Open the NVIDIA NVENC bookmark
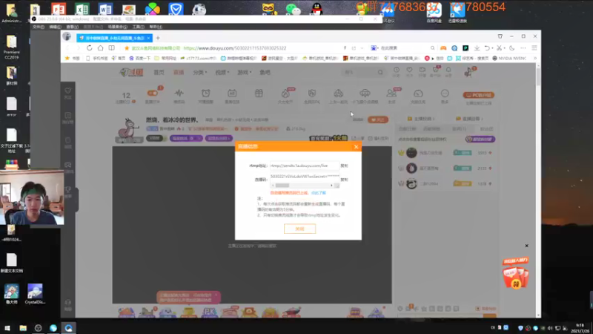 coord(509,59)
